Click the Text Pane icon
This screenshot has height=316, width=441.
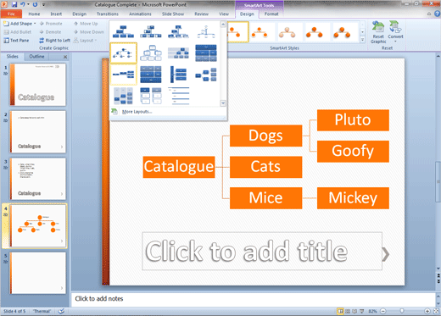7,41
